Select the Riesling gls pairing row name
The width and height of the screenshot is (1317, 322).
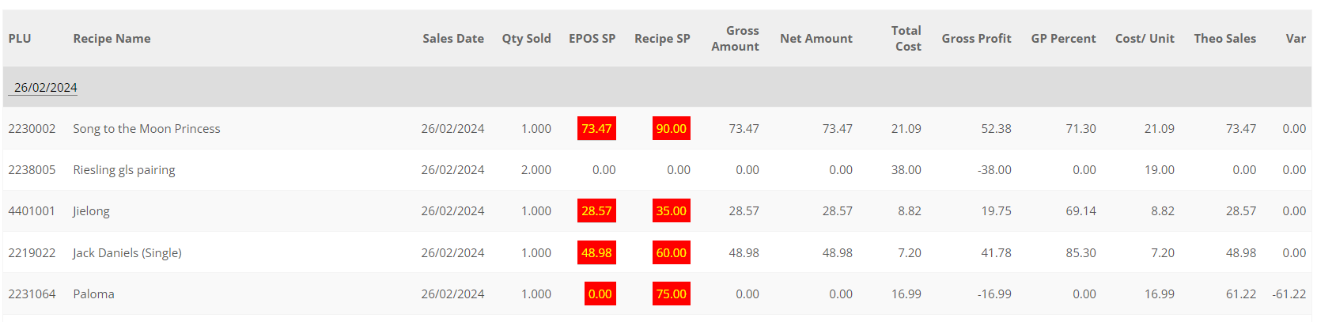[124, 170]
